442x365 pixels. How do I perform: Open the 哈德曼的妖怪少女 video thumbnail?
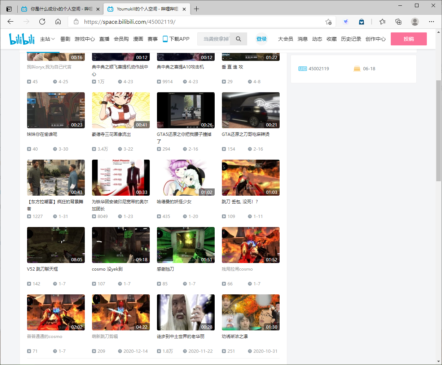point(185,177)
